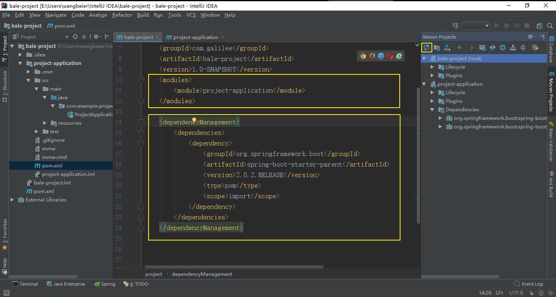Open in Chrome browser icon

(x=363, y=56)
